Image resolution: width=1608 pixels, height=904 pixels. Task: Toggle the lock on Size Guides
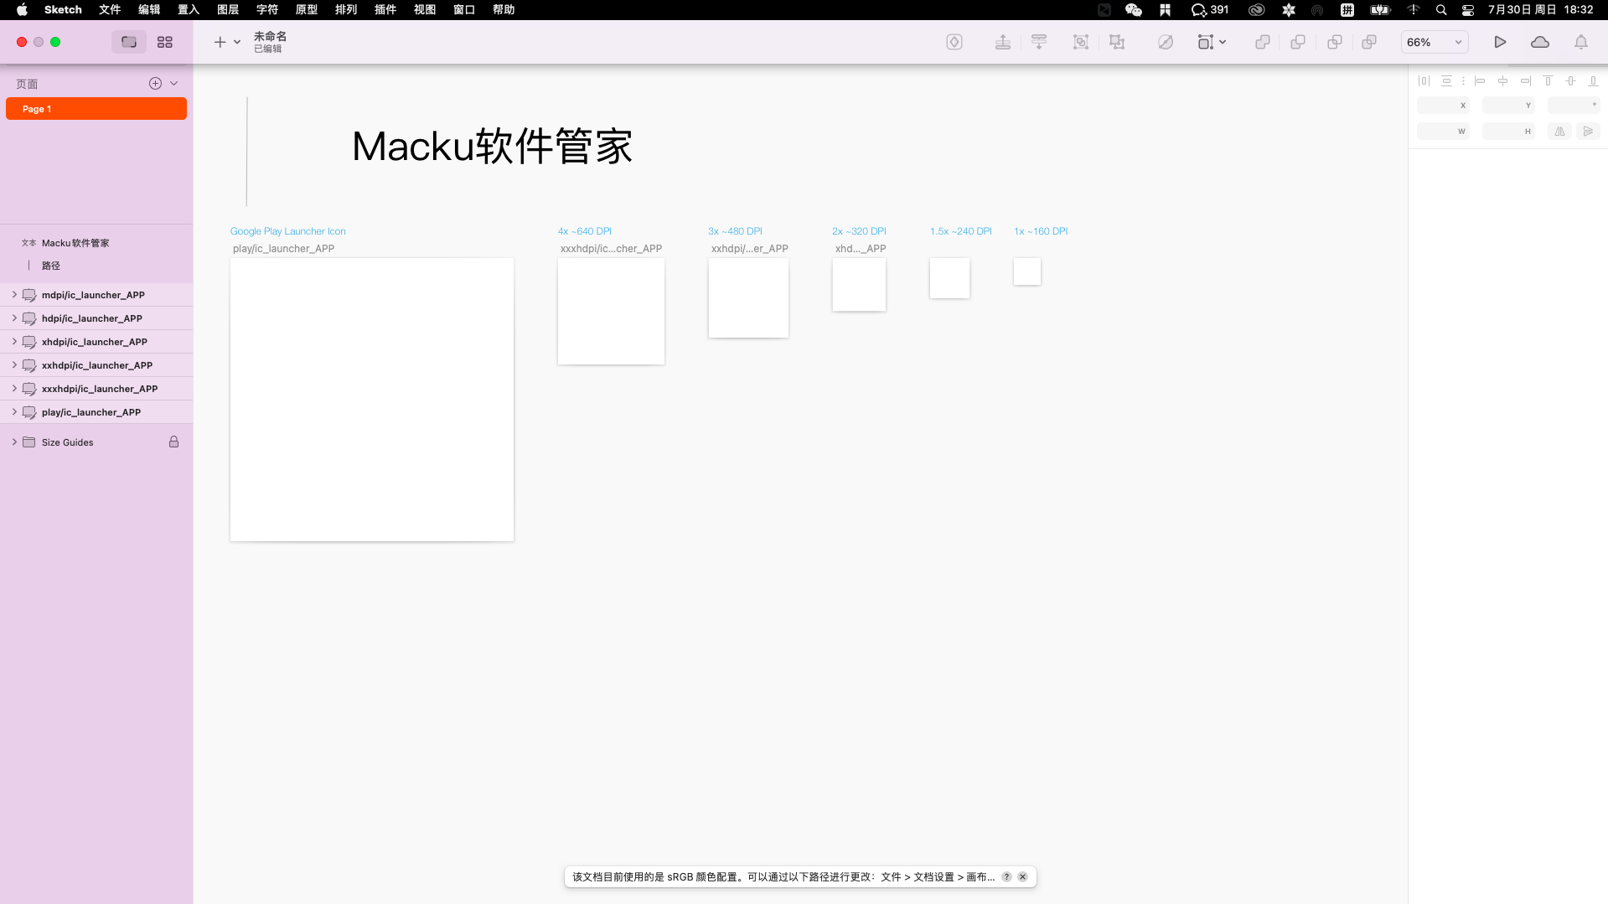[x=174, y=442]
